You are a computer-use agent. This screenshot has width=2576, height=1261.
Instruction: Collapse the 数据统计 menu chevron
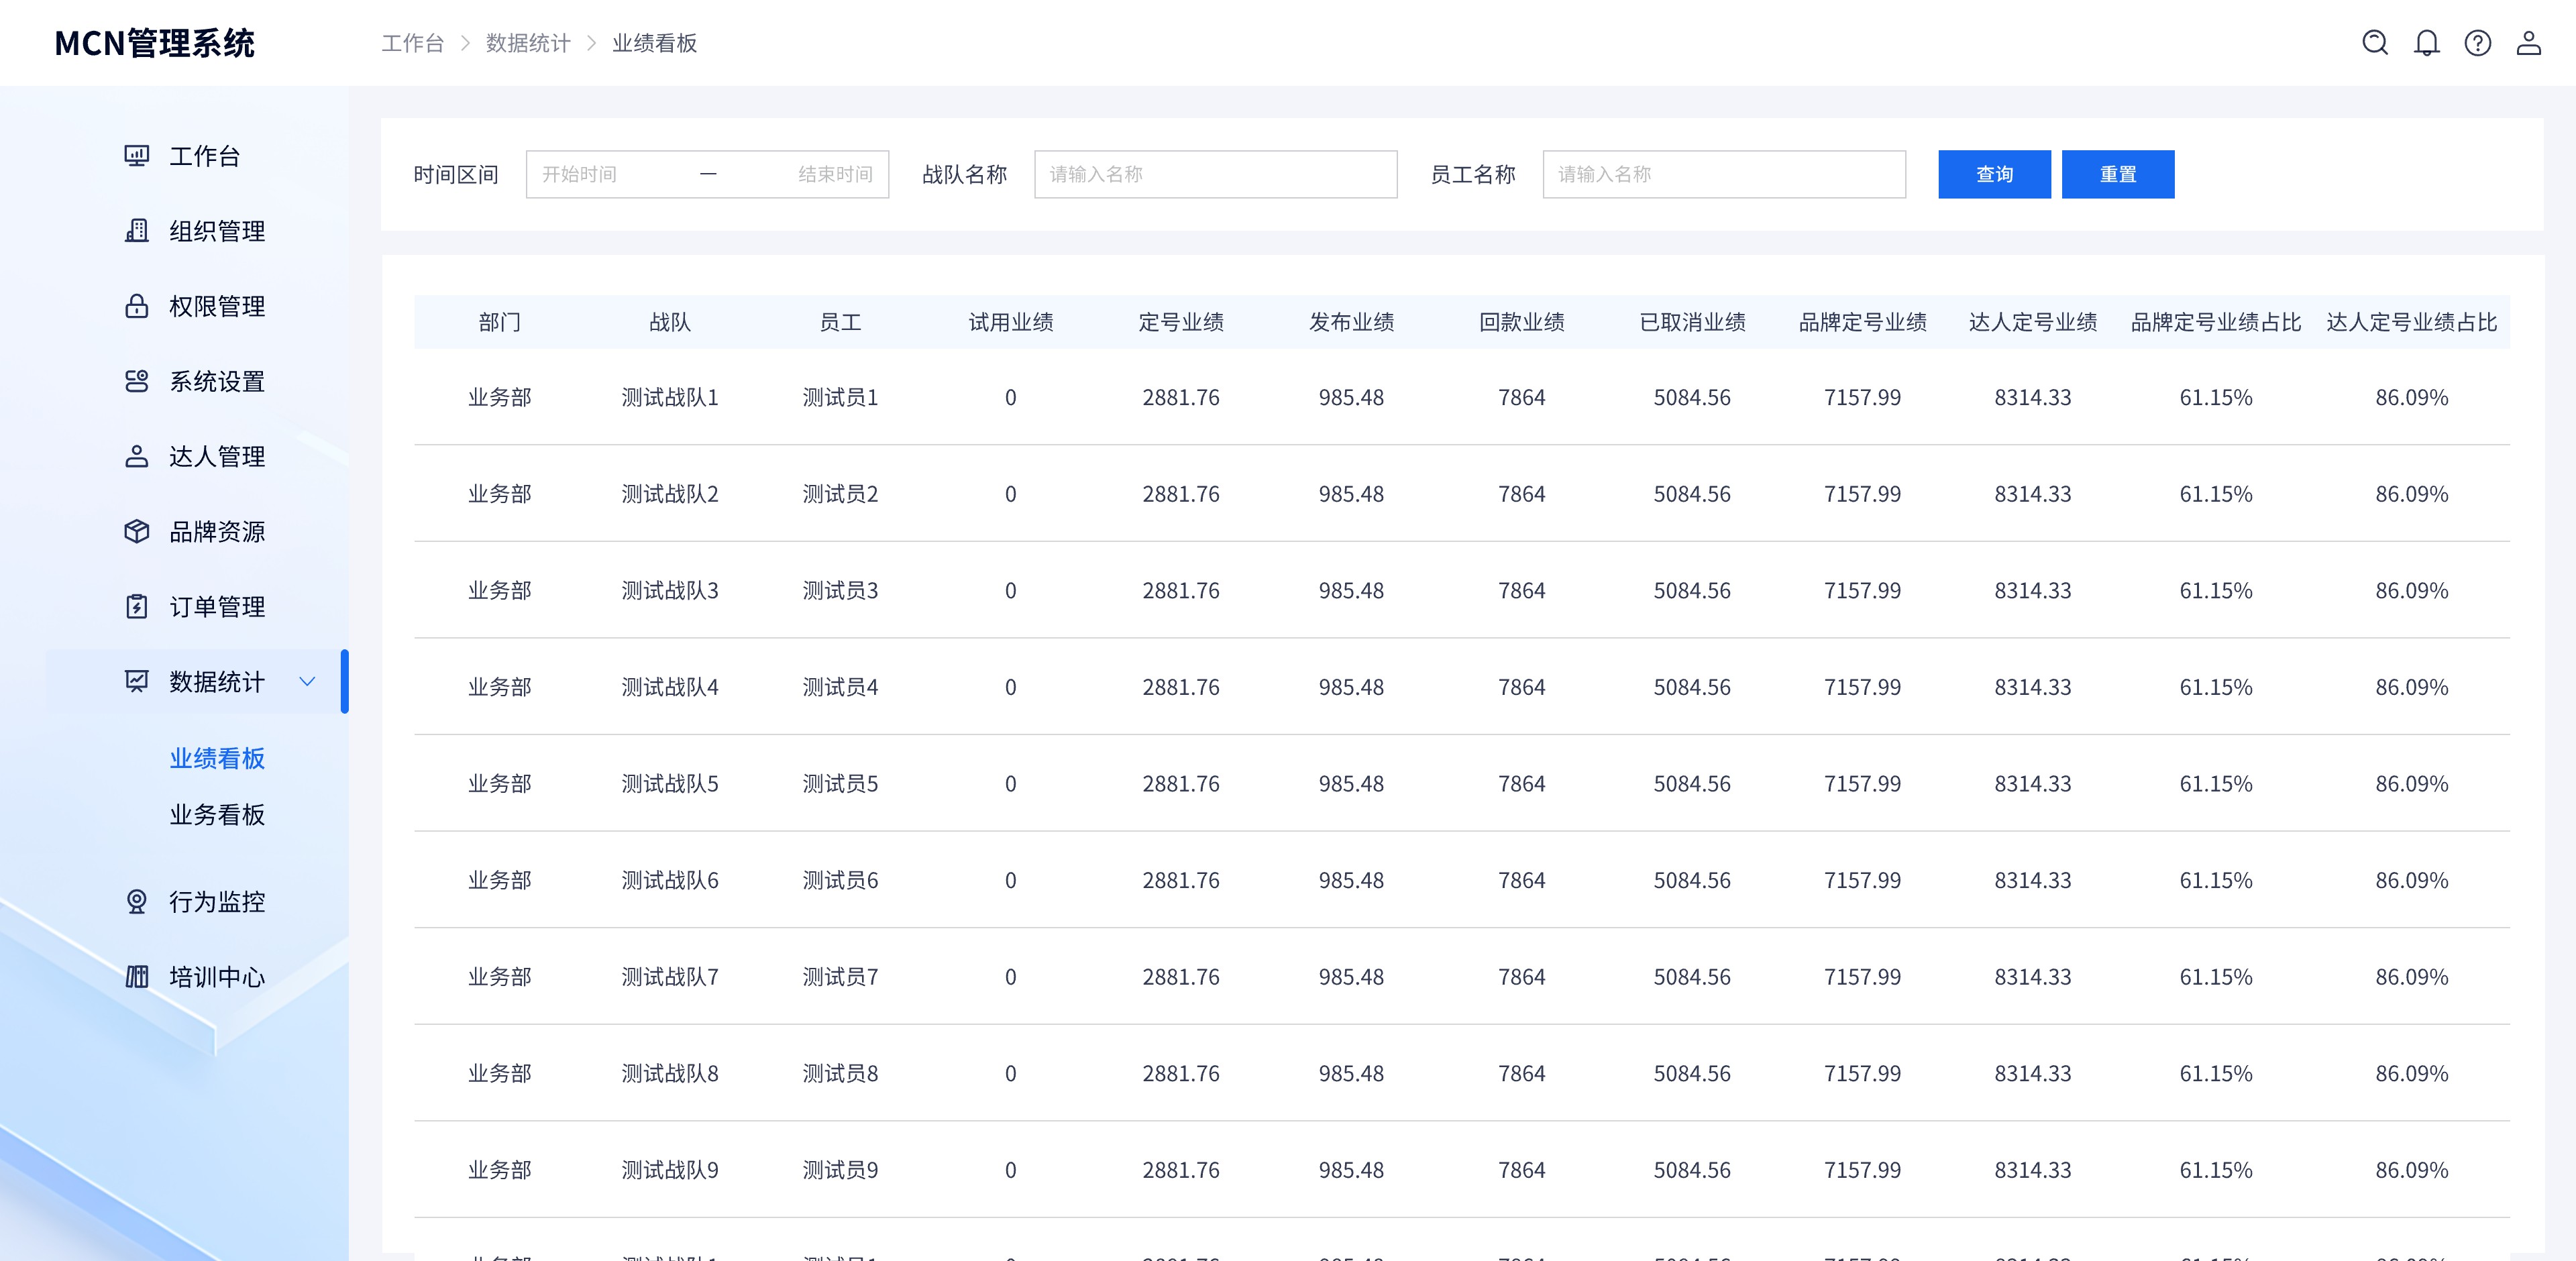tap(308, 682)
